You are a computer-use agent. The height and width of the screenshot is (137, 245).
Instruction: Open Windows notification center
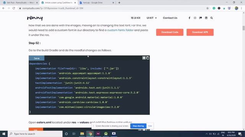[x=240, y=134]
